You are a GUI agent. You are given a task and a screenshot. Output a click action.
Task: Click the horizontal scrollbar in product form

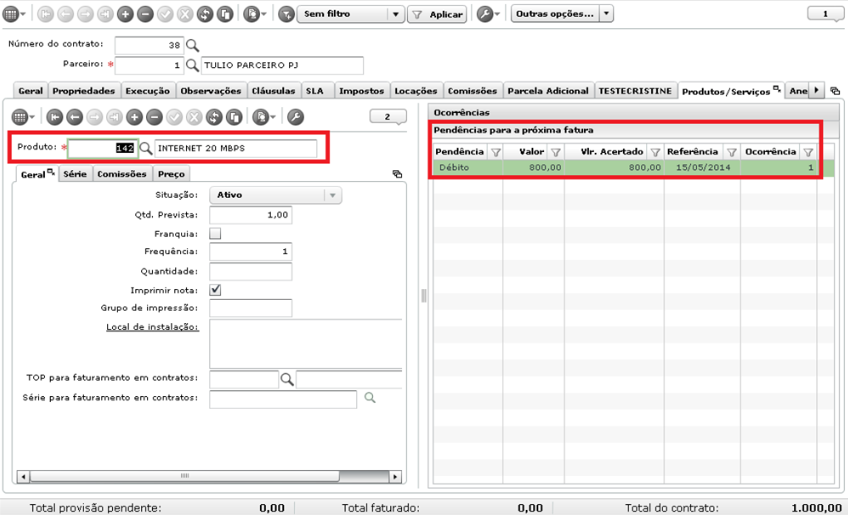[185, 477]
